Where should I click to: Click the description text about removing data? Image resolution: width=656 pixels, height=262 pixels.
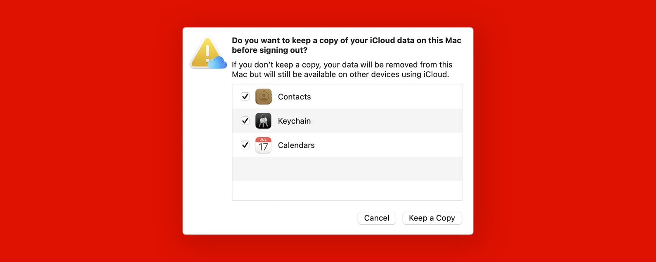click(x=342, y=70)
